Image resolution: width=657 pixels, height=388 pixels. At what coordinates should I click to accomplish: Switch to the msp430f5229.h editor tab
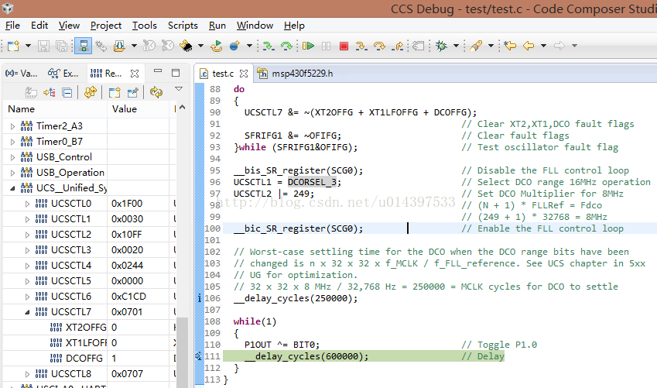click(x=301, y=74)
